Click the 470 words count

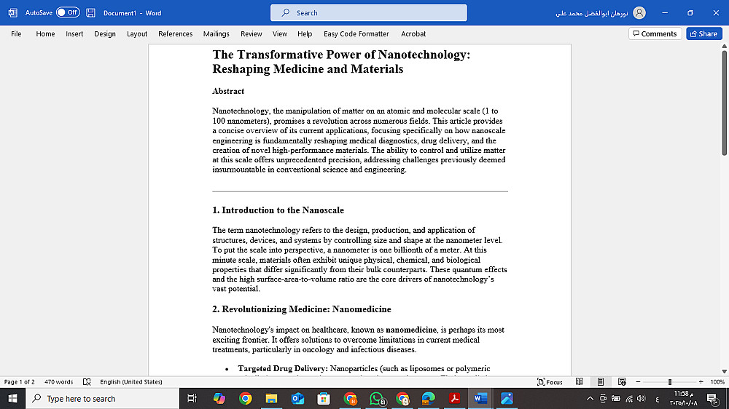[x=58, y=382]
